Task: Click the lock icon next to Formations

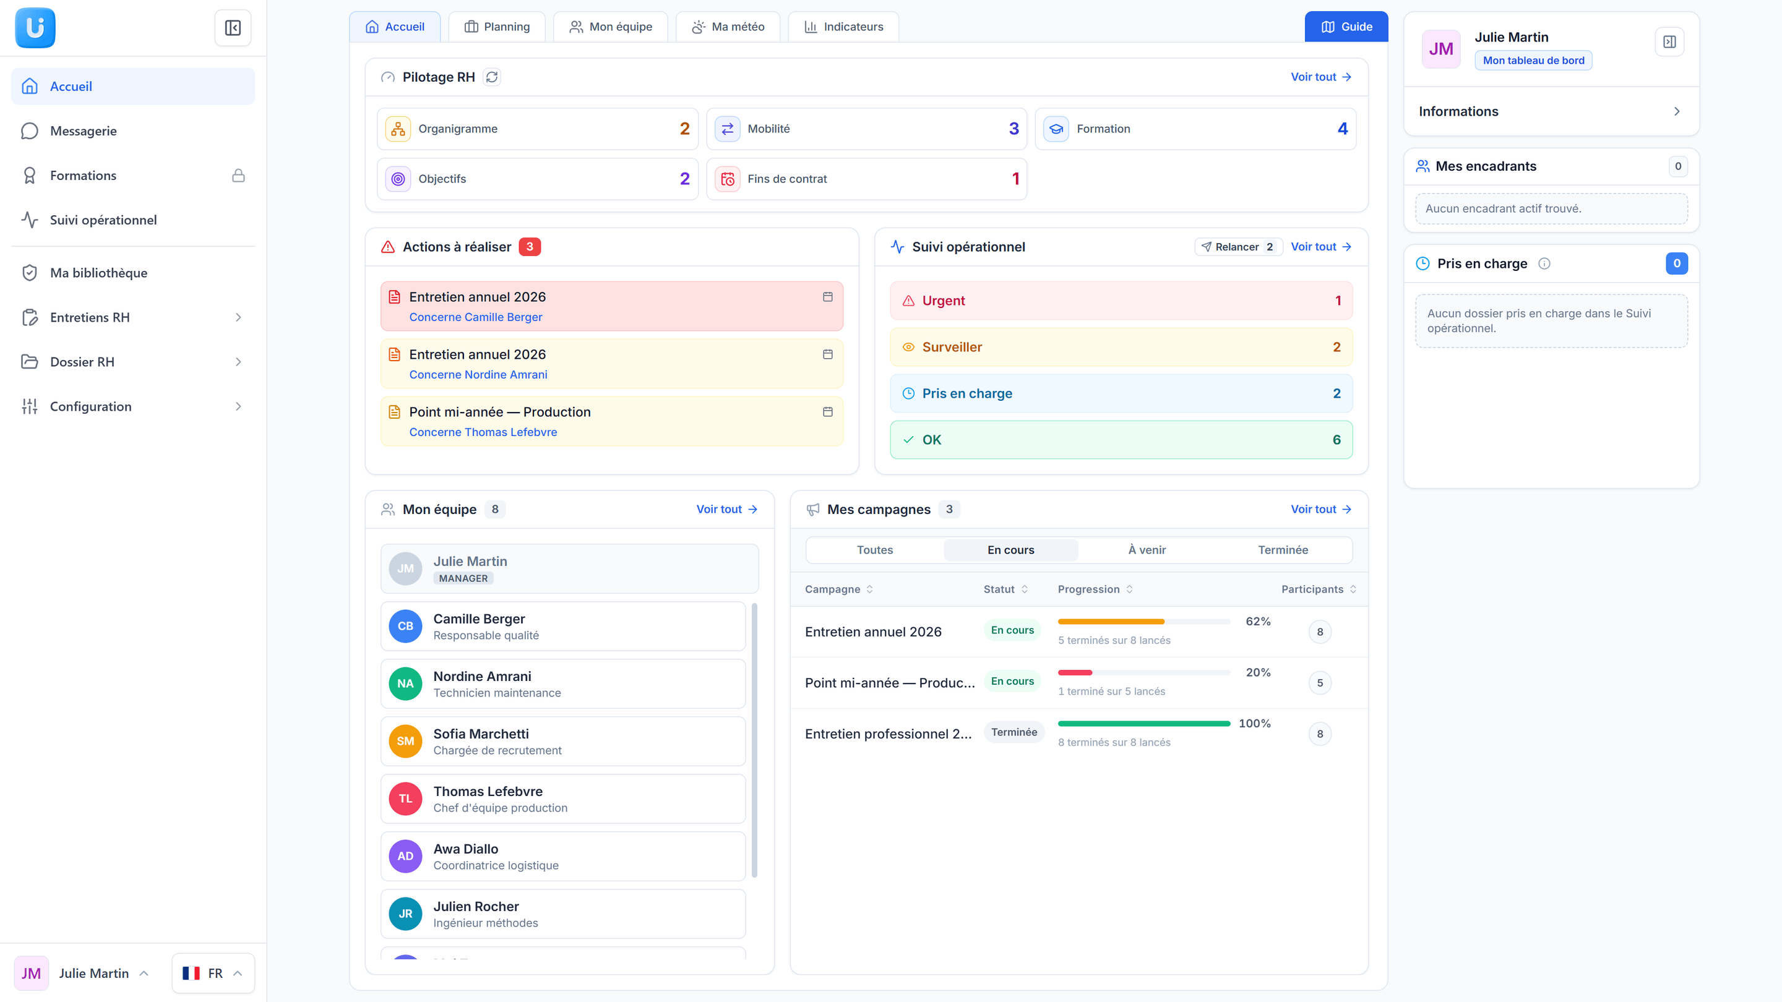Action: [x=238, y=175]
